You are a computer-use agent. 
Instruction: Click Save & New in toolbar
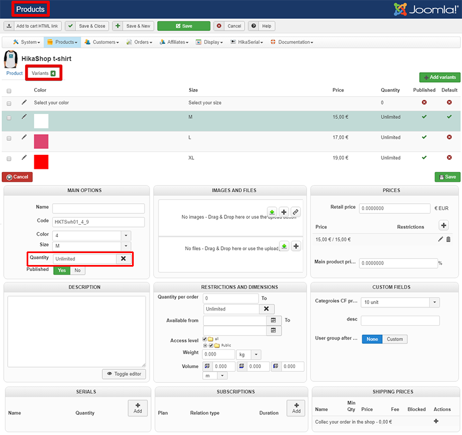click(133, 26)
